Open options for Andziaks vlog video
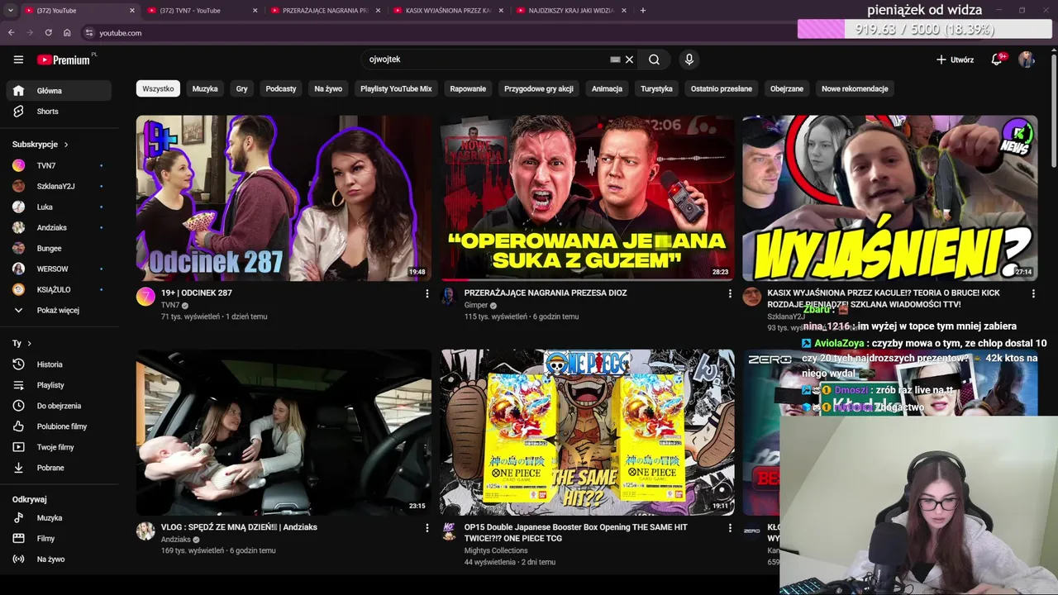 427,527
